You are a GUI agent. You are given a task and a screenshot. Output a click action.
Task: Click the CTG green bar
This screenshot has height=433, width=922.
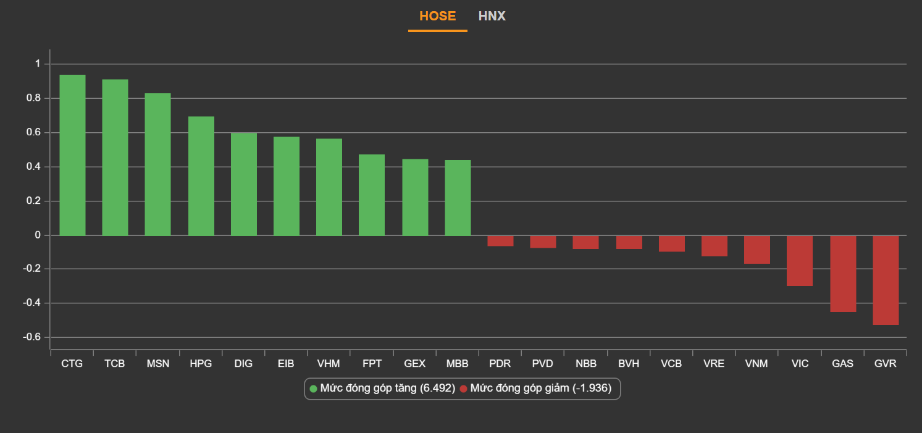pos(72,155)
